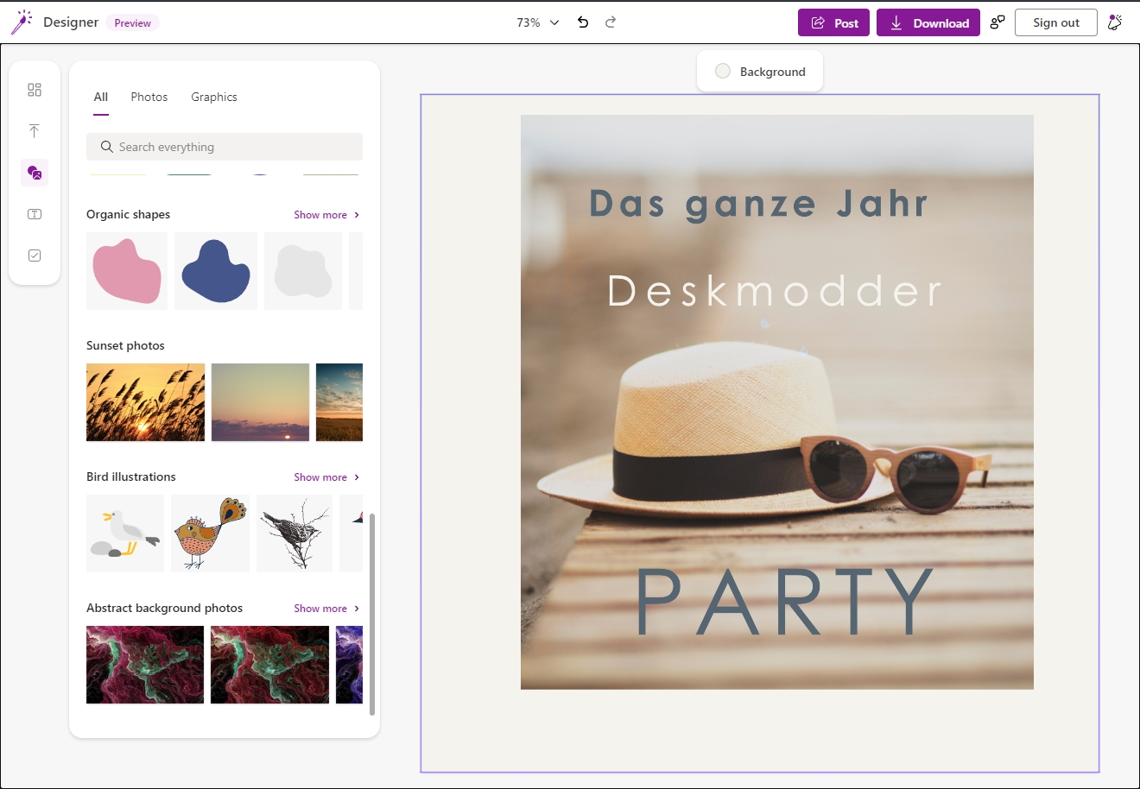This screenshot has width=1140, height=789.
Task: Switch to the Photos tab
Action: [x=149, y=97]
